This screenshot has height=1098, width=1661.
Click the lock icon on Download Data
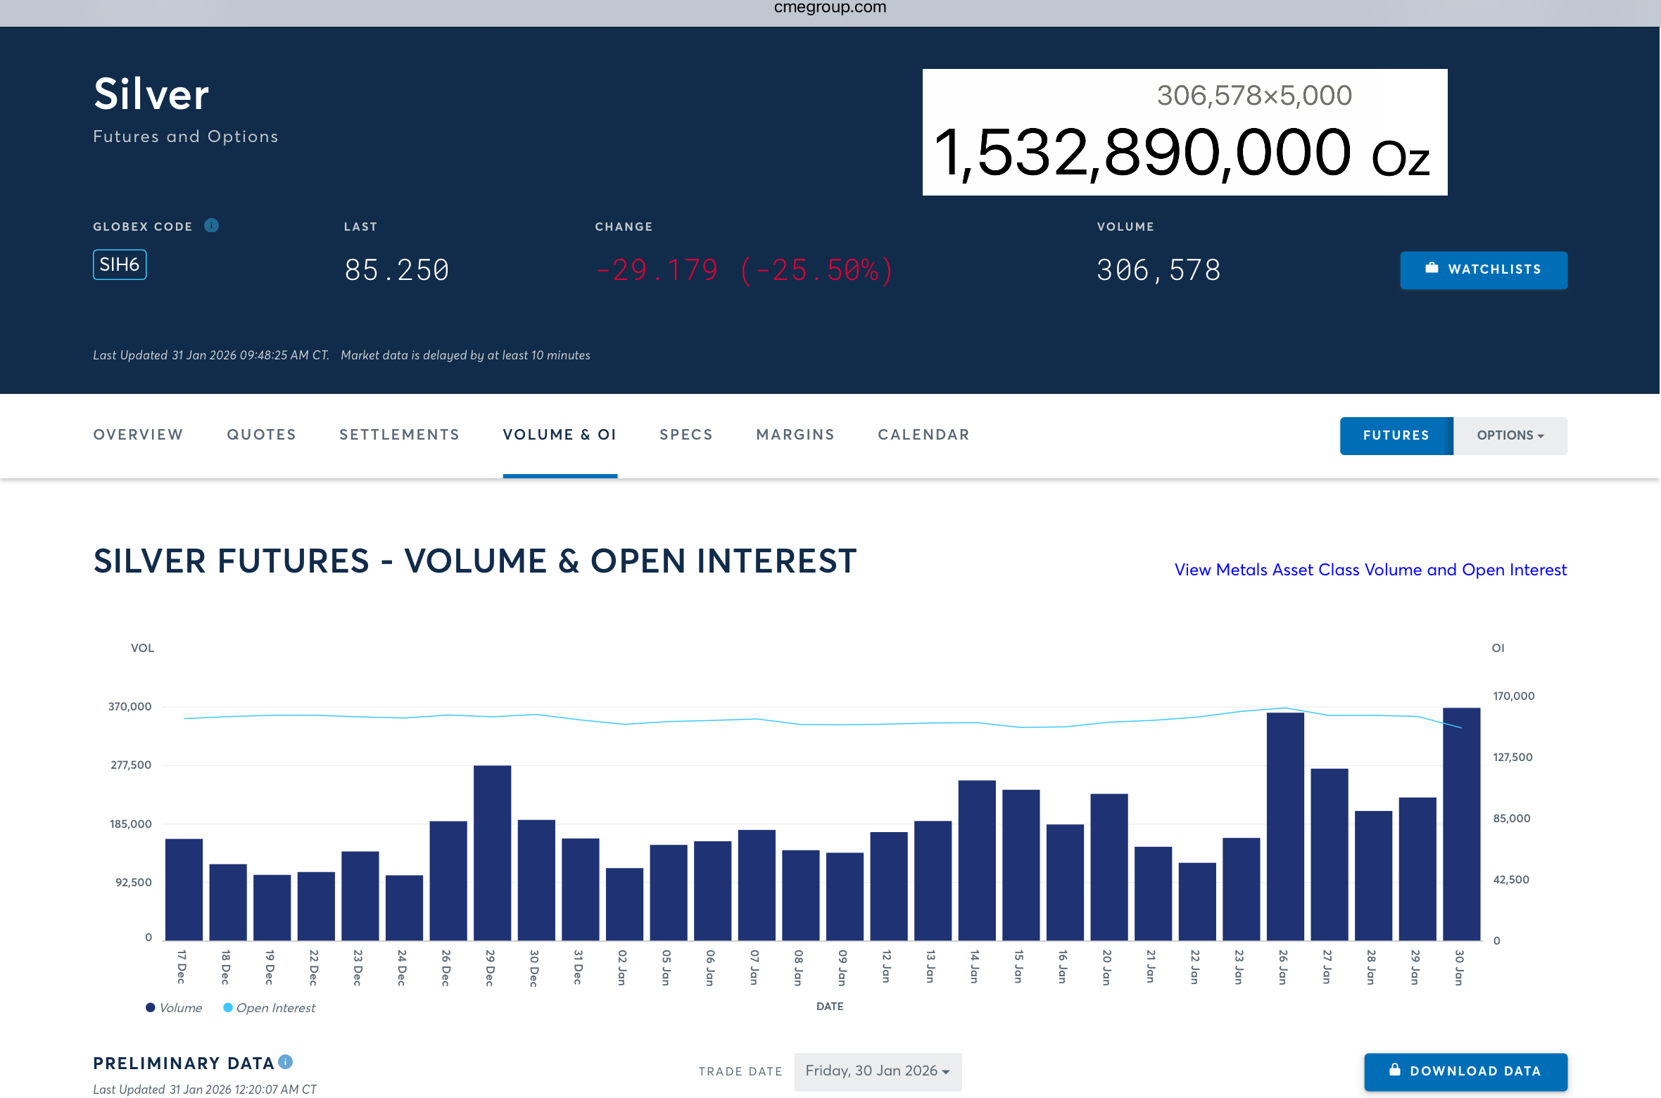(1394, 1070)
